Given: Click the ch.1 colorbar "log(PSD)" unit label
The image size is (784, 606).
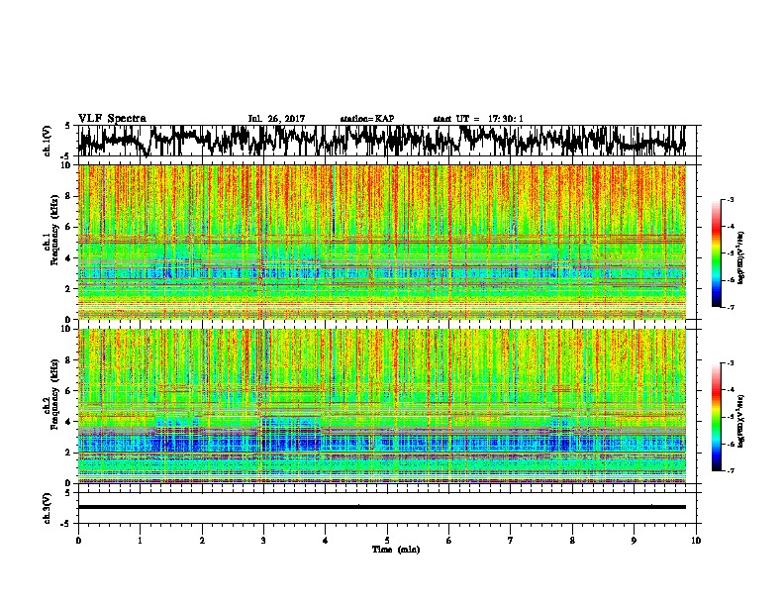Looking at the screenshot, I should pyautogui.click(x=741, y=258).
